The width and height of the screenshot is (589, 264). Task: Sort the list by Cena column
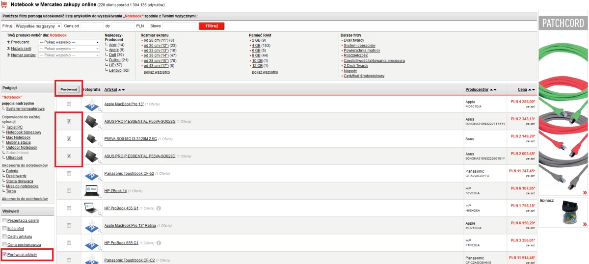coord(522,89)
